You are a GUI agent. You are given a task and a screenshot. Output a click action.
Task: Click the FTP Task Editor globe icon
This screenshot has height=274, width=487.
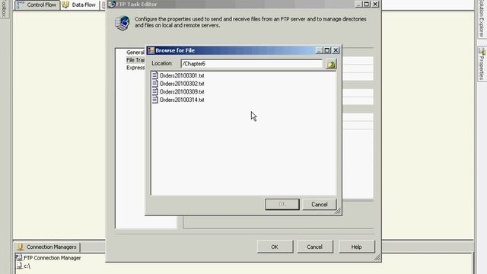click(123, 24)
